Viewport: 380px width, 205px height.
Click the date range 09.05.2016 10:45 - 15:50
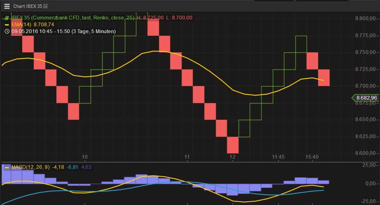click(x=63, y=31)
